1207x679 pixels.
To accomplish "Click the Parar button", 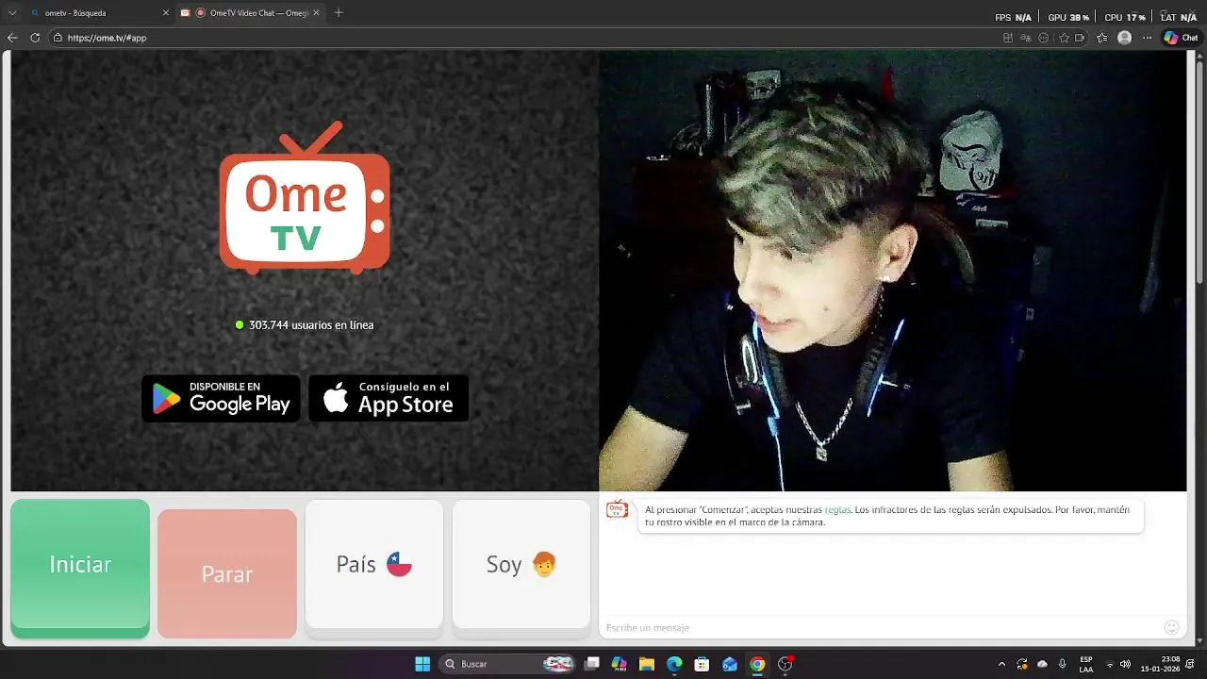I will (x=227, y=573).
